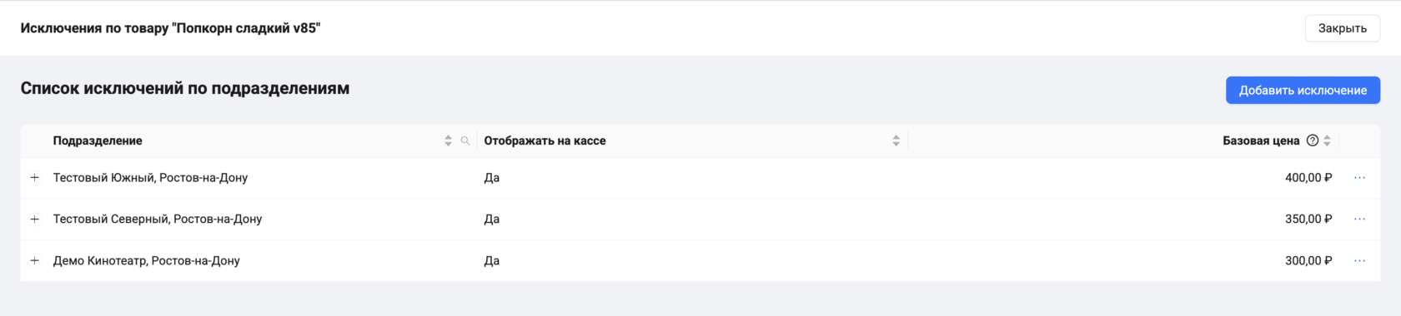Show the help tooltip for Базовая цена
This screenshot has height=316, width=1401.
click(1313, 141)
